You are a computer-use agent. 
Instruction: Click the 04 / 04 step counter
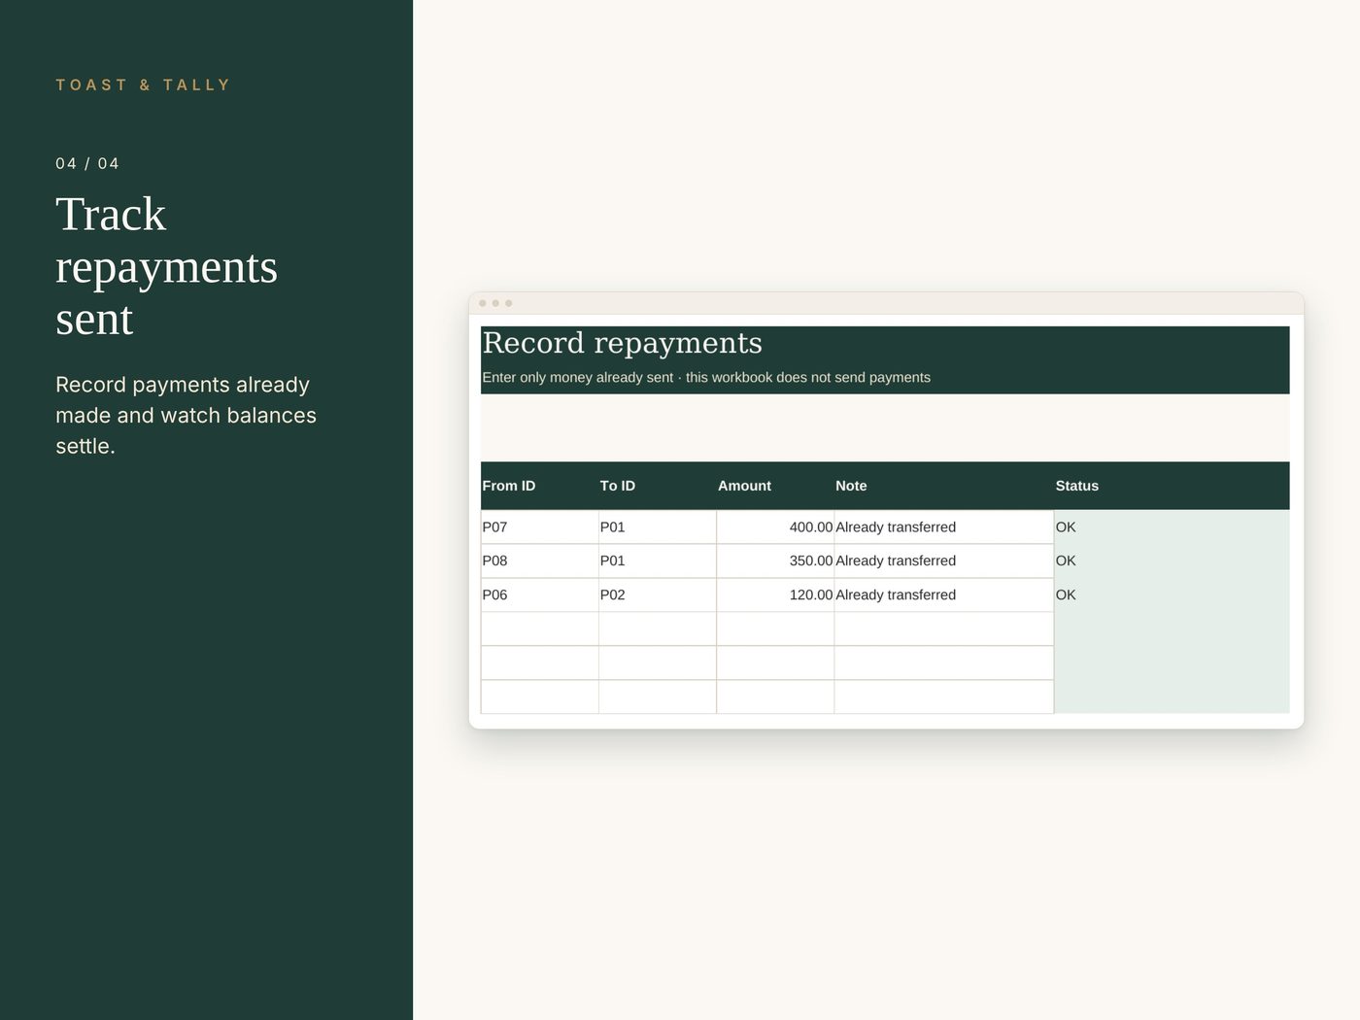[87, 164]
